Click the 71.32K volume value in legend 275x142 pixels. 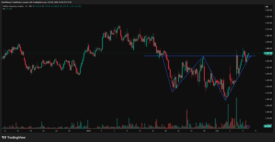tap(8, 9)
